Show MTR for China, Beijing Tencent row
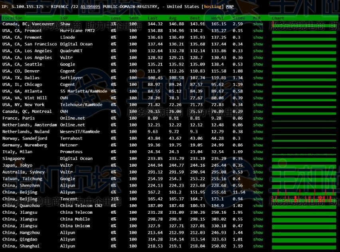340x252 pixels. click(258, 199)
